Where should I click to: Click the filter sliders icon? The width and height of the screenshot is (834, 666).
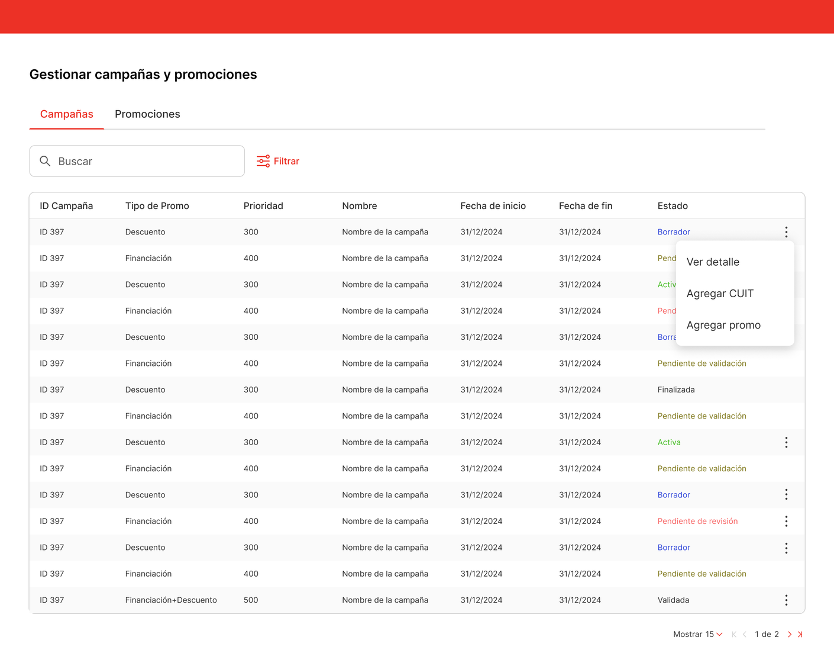coord(263,161)
